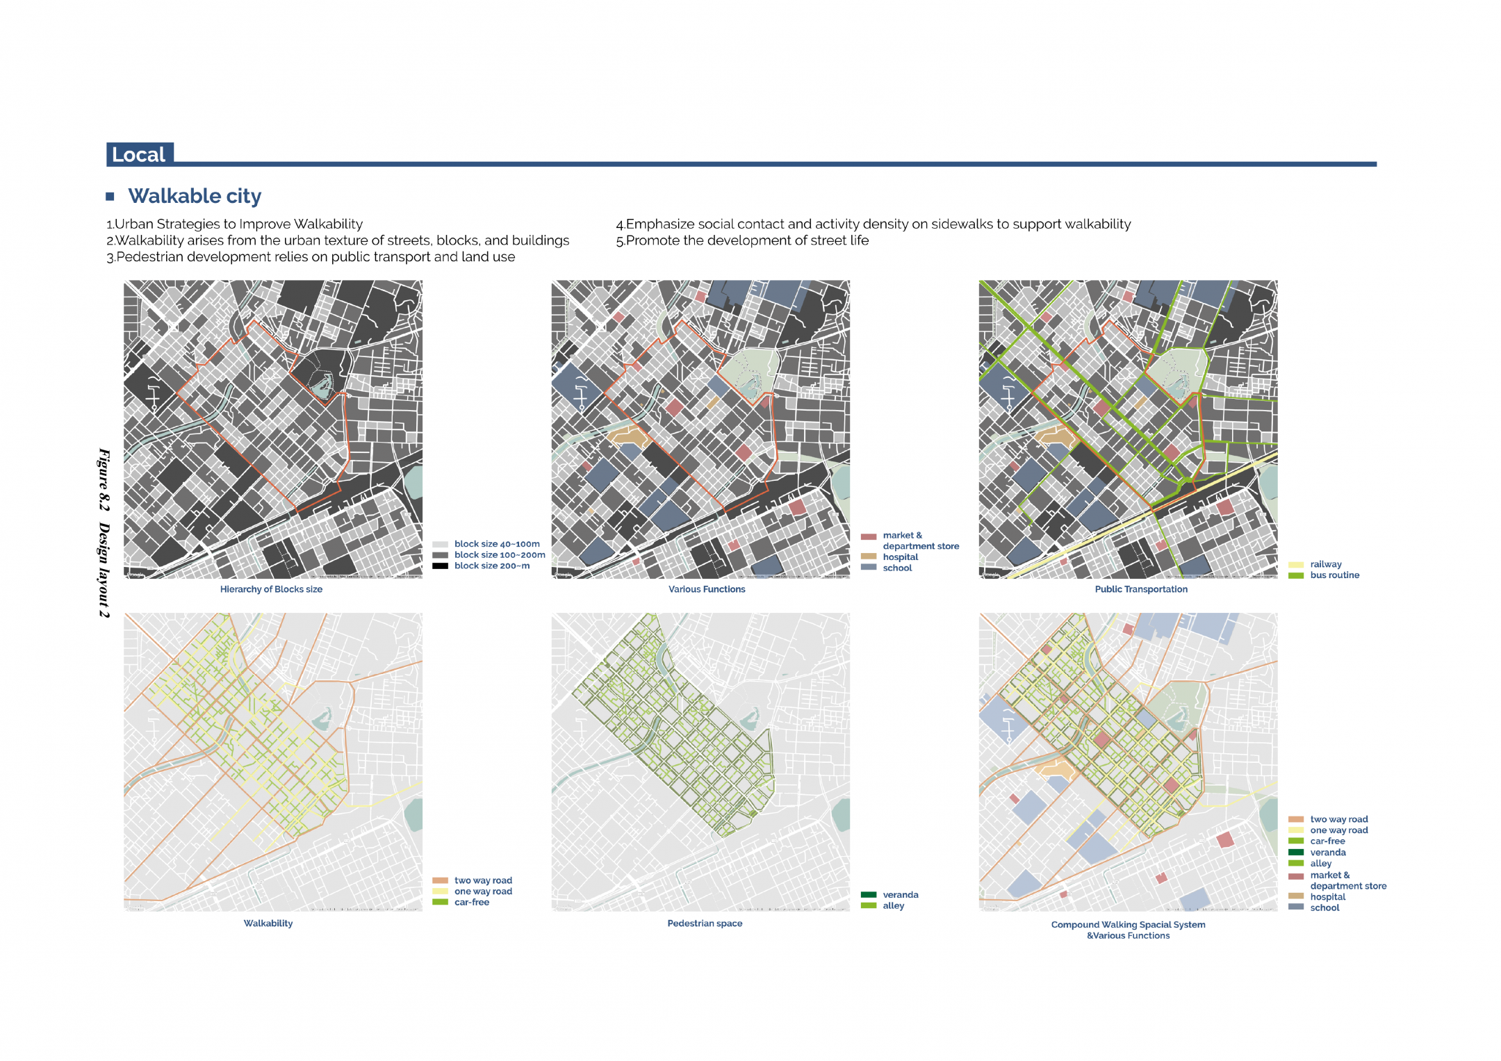
Task: Click 'veranda' label in Pedestrian space legend
Action: pos(901,895)
